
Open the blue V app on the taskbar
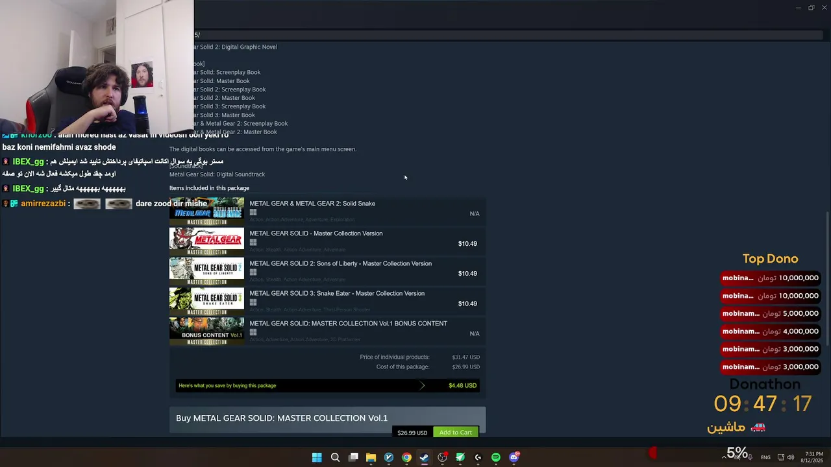click(389, 457)
